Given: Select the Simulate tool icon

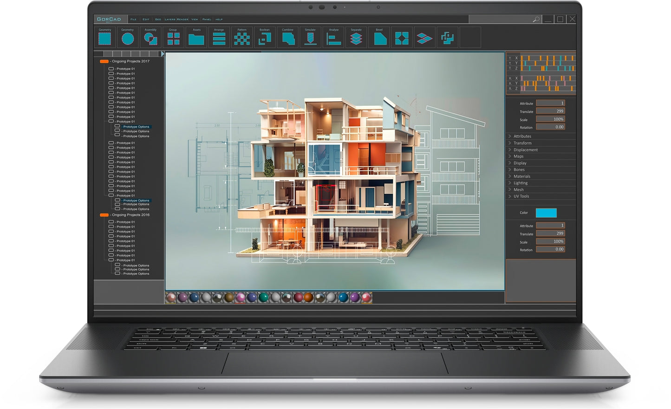Looking at the screenshot, I should click(x=310, y=39).
